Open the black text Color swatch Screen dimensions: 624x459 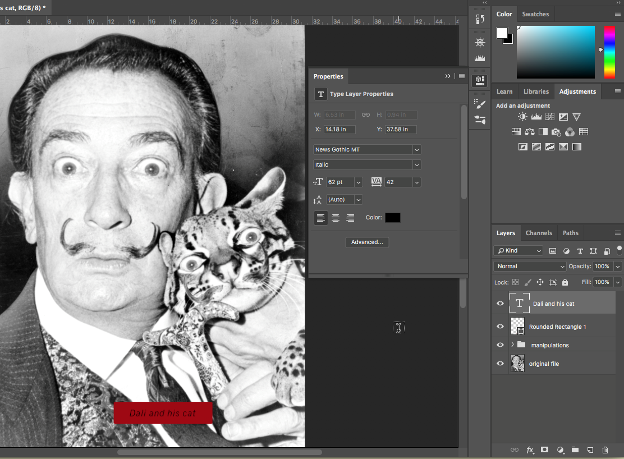393,218
